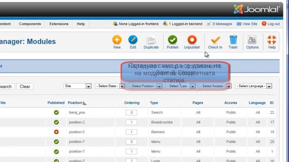Viewport: 289px width, 162px height.
Task: Click the Banners type cell
Action: (x=158, y=132)
